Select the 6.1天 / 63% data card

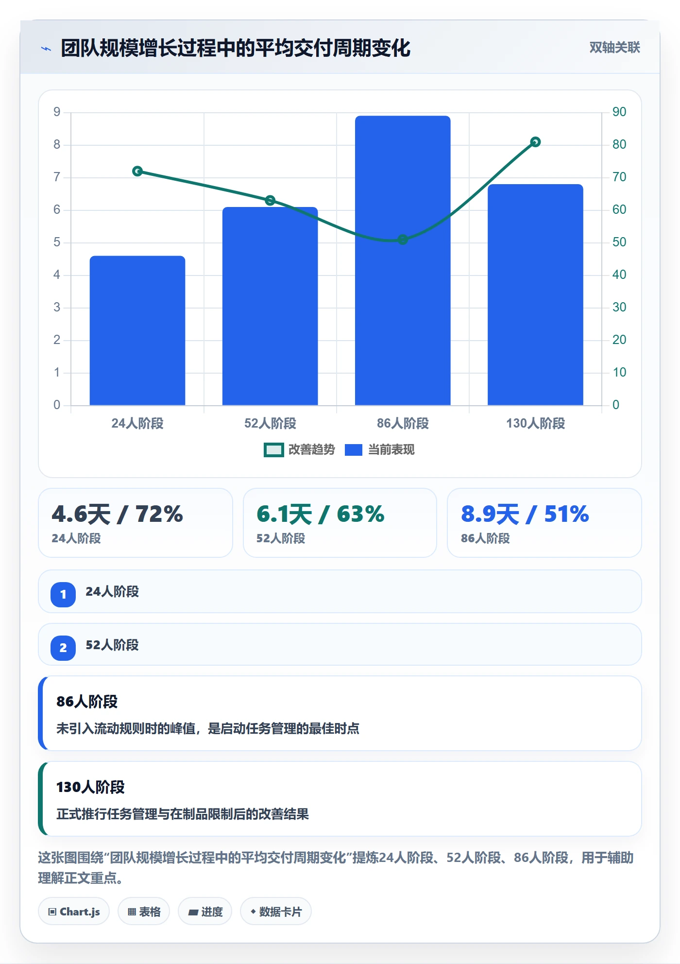click(x=340, y=523)
